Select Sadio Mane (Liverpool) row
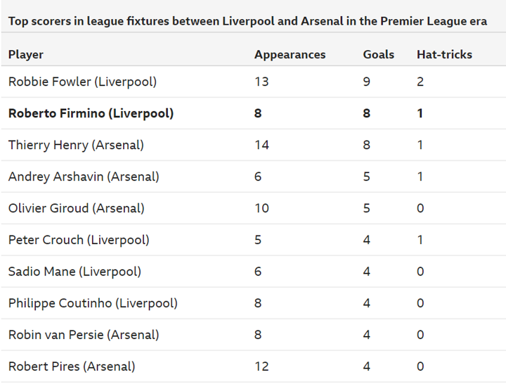The height and width of the screenshot is (391, 506). tap(74, 271)
